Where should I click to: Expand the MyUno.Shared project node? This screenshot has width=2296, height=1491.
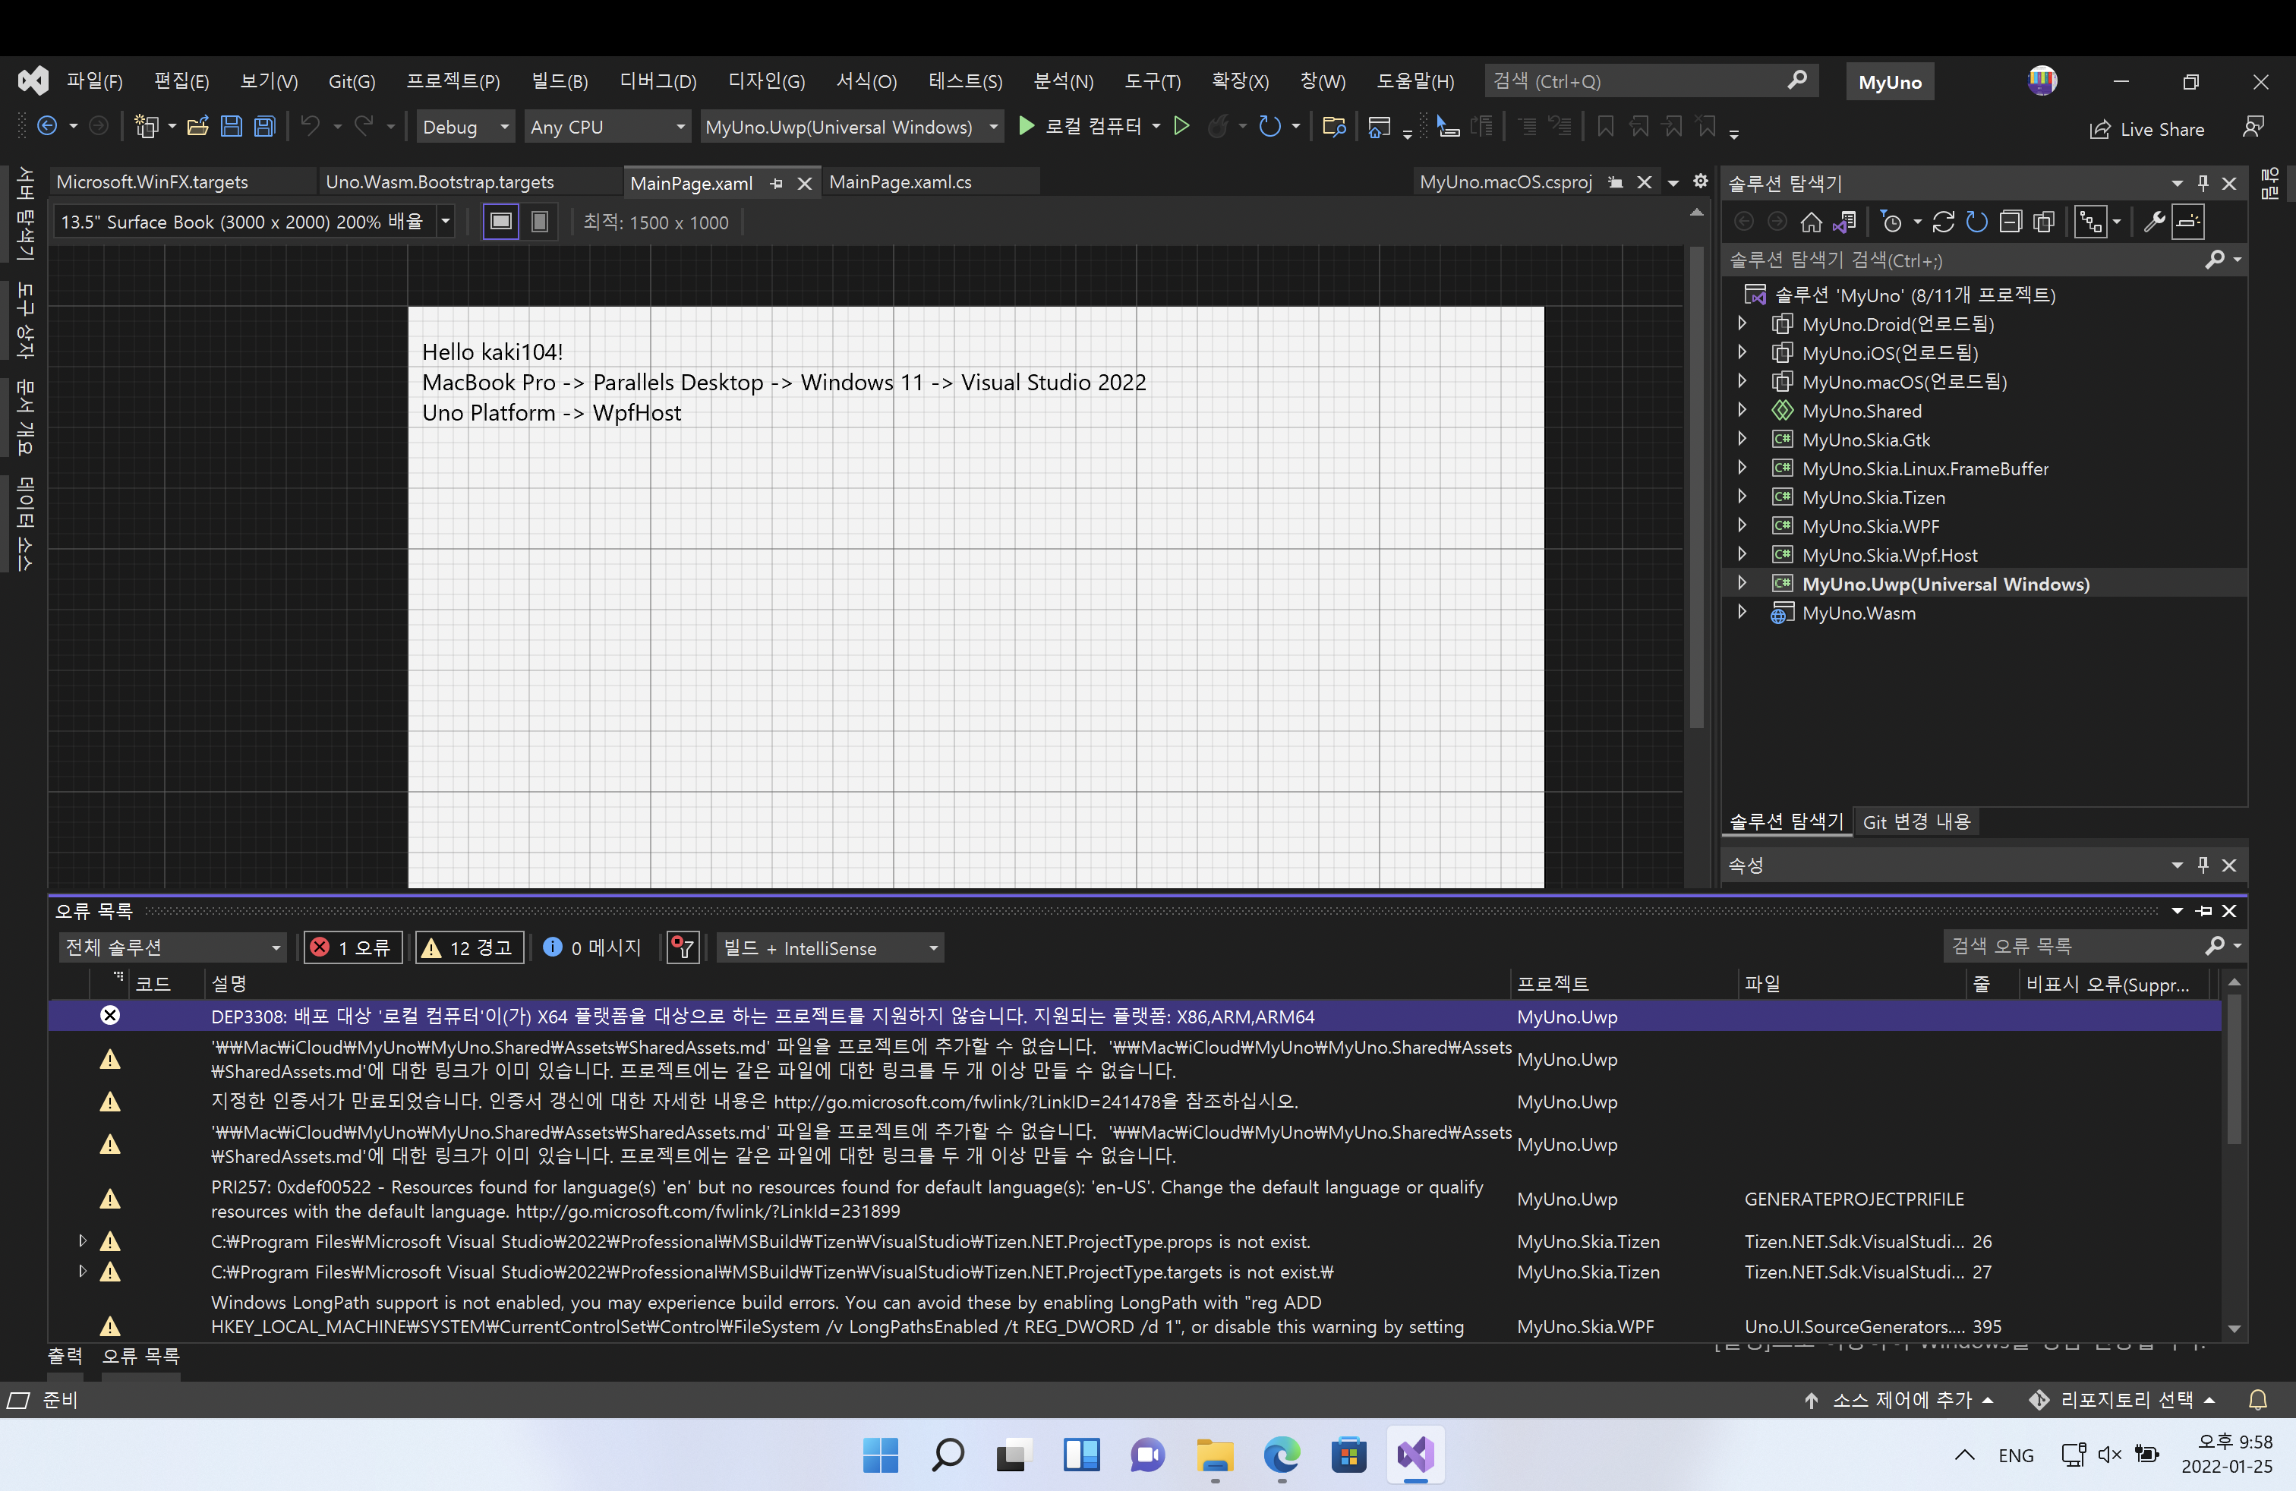click(1742, 410)
